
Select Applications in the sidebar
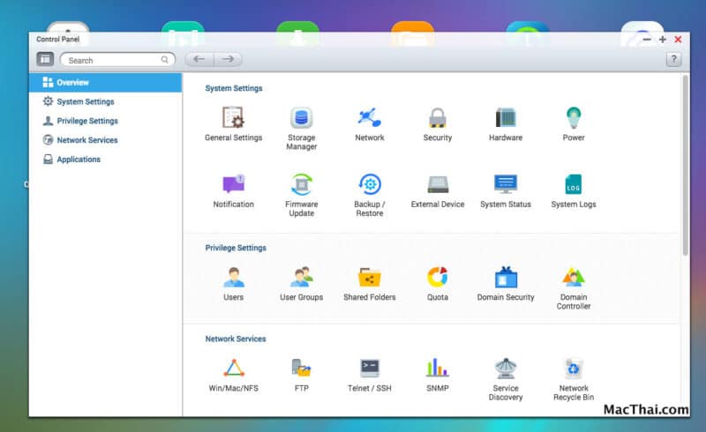pos(79,160)
